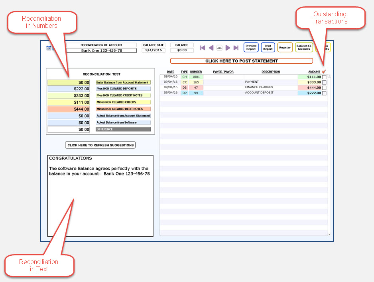Sort by the AMOUNT column header

314,72
